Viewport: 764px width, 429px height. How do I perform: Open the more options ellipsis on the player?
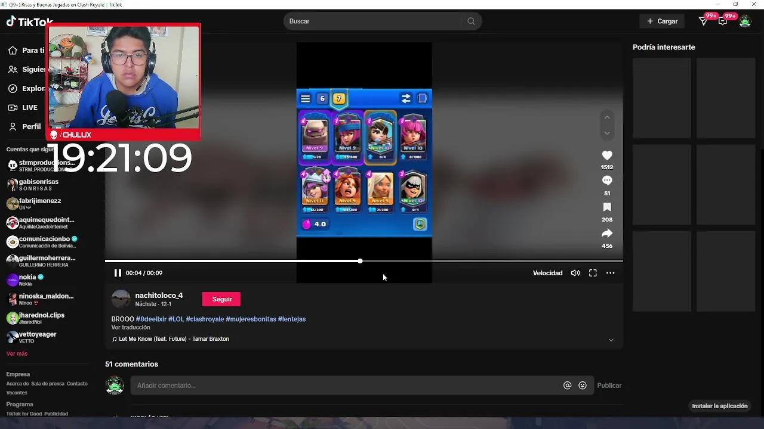point(610,273)
